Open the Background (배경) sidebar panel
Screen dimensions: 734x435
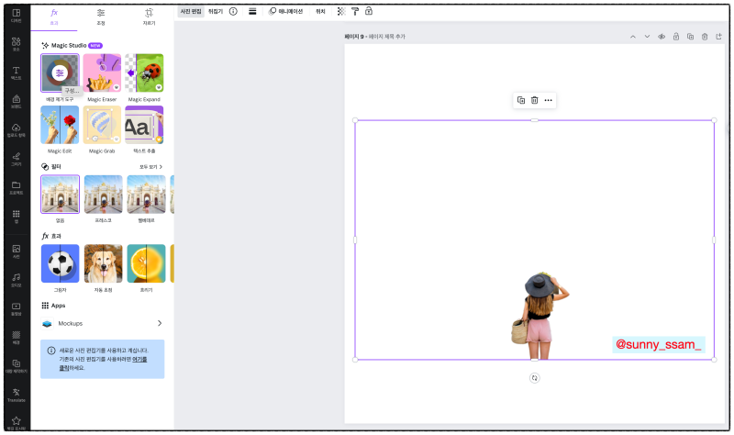click(16, 337)
